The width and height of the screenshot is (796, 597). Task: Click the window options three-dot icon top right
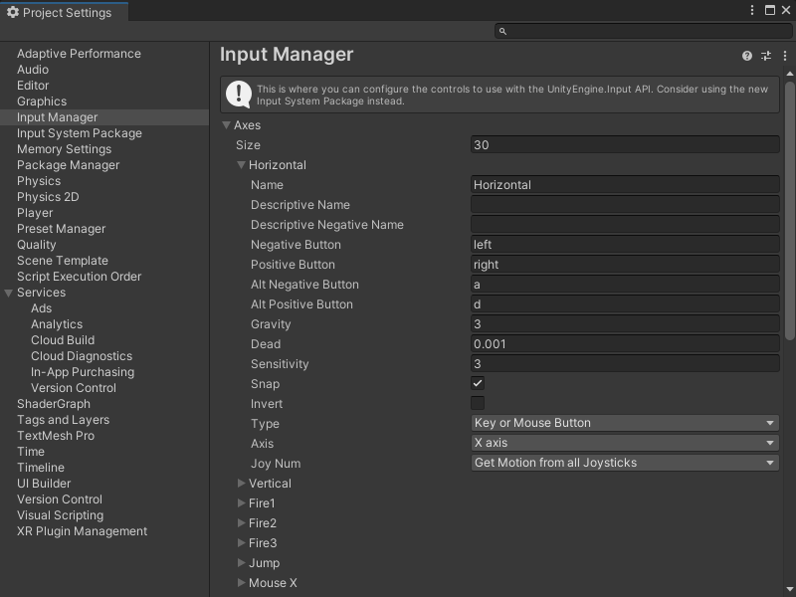click(x=753, y=8)
